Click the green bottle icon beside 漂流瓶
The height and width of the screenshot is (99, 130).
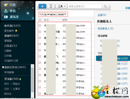point(20,79)
